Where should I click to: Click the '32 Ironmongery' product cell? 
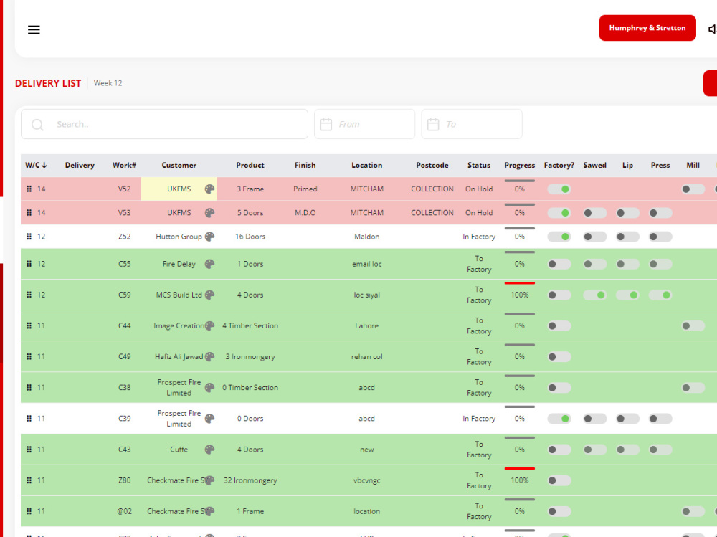[x=250, y=480]
